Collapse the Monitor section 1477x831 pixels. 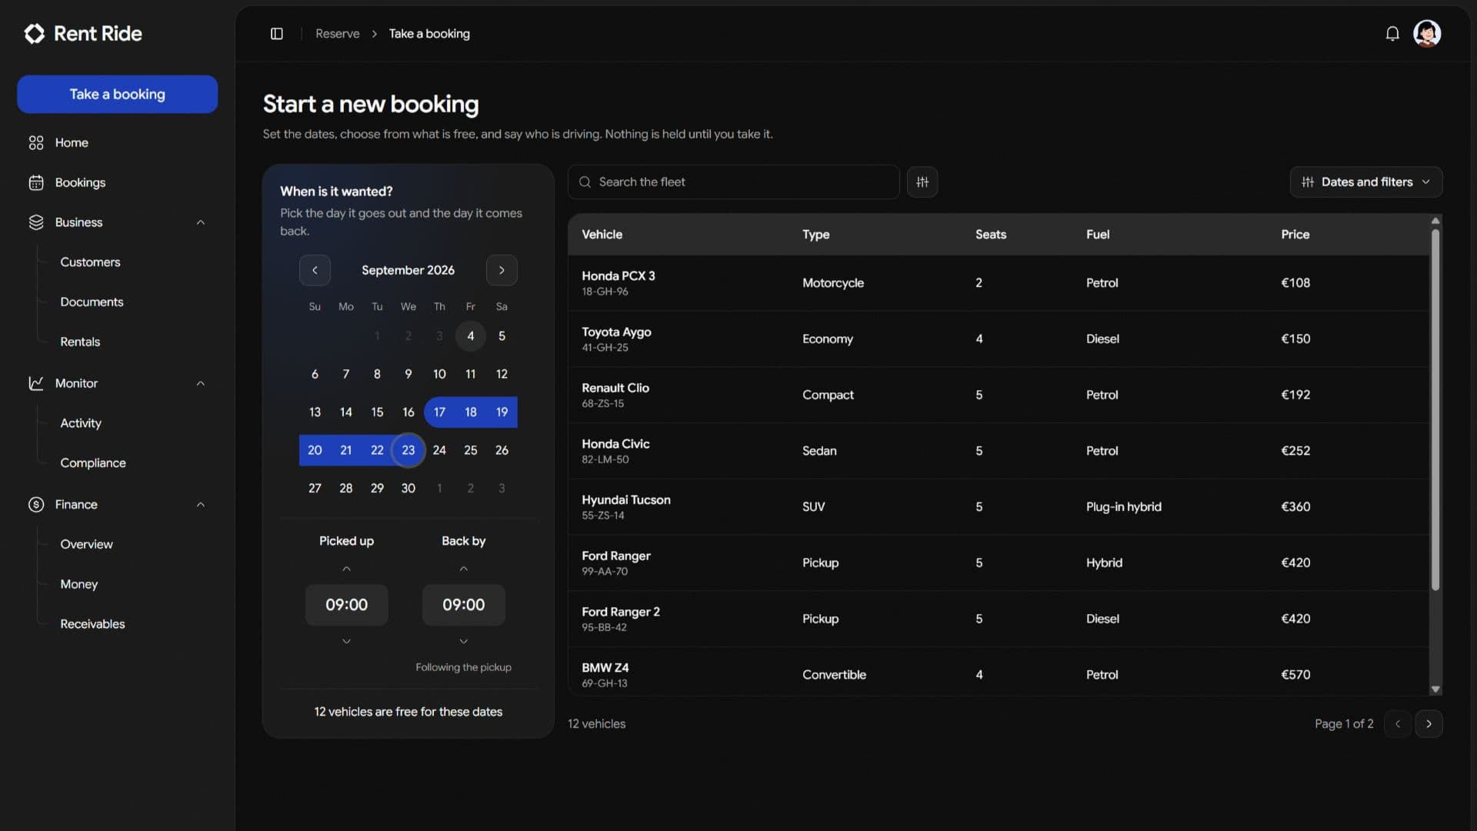[200, 383]
